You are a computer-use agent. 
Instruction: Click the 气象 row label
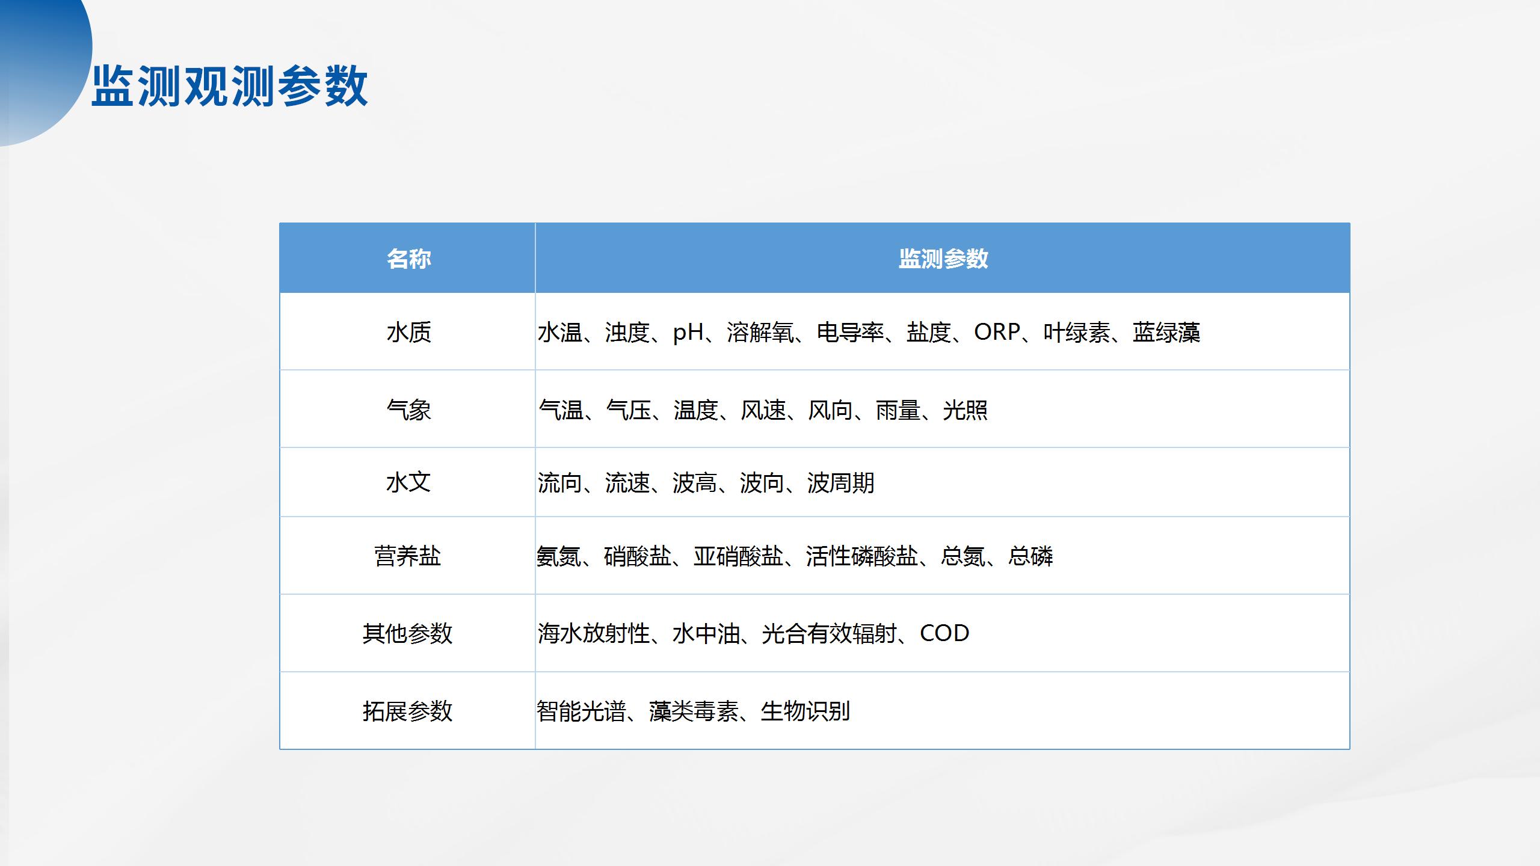[408, 410]
